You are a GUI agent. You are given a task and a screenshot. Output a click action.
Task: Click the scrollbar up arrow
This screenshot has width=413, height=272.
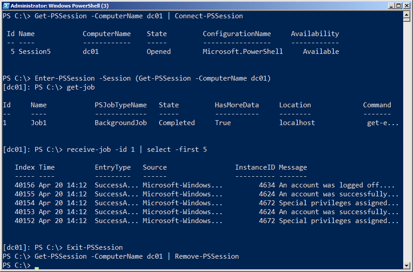[x=406, y=15]
